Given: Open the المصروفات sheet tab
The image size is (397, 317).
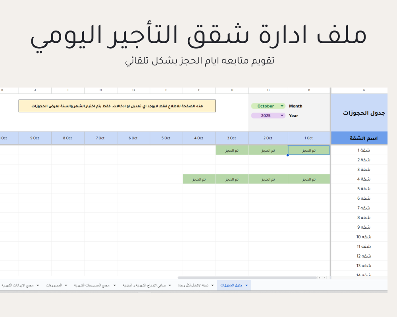Looking at the screenshot, I should [x=54, y=285].
